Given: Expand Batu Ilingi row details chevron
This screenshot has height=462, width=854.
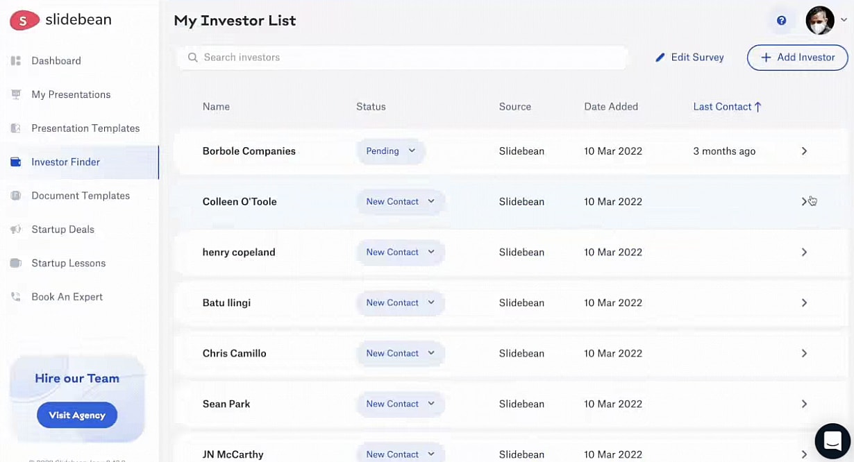Looking at the screenshot, I should click(x=804, y=303).
